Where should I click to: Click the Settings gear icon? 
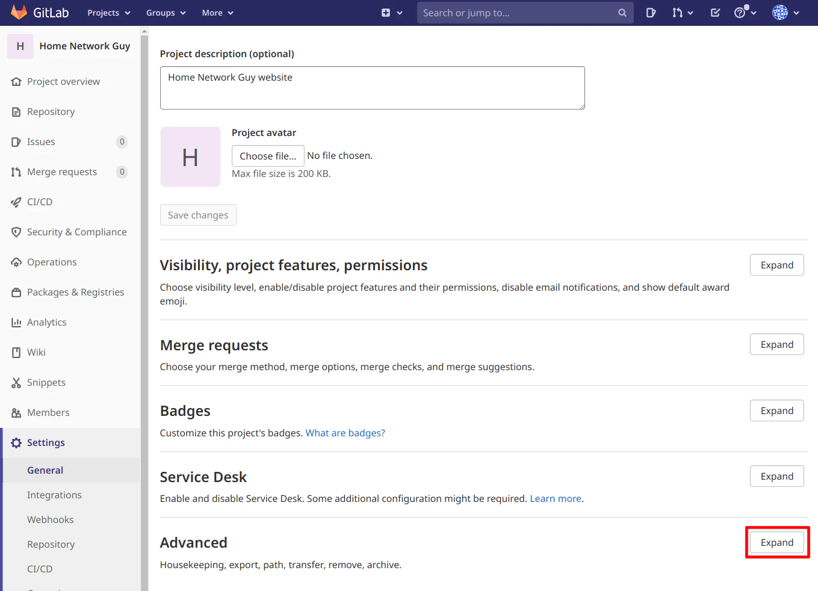[16, 443]
